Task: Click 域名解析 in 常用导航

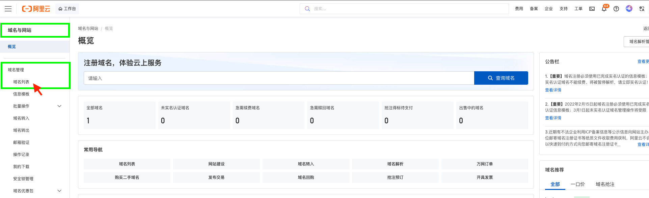Action: 395,164
